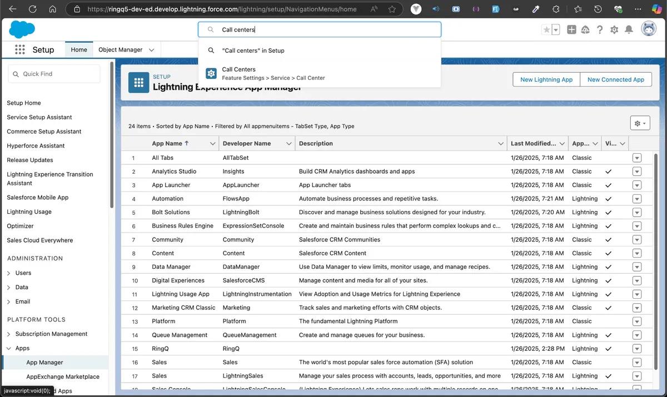
Task: Open Description column dropdown chevron
Action: coord(501,144)
